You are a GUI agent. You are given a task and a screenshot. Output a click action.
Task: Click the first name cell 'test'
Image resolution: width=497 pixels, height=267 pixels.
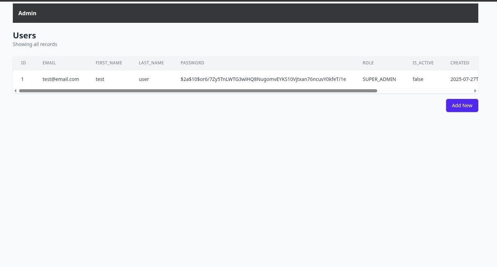pyautogui.click(x=100, y=79)
